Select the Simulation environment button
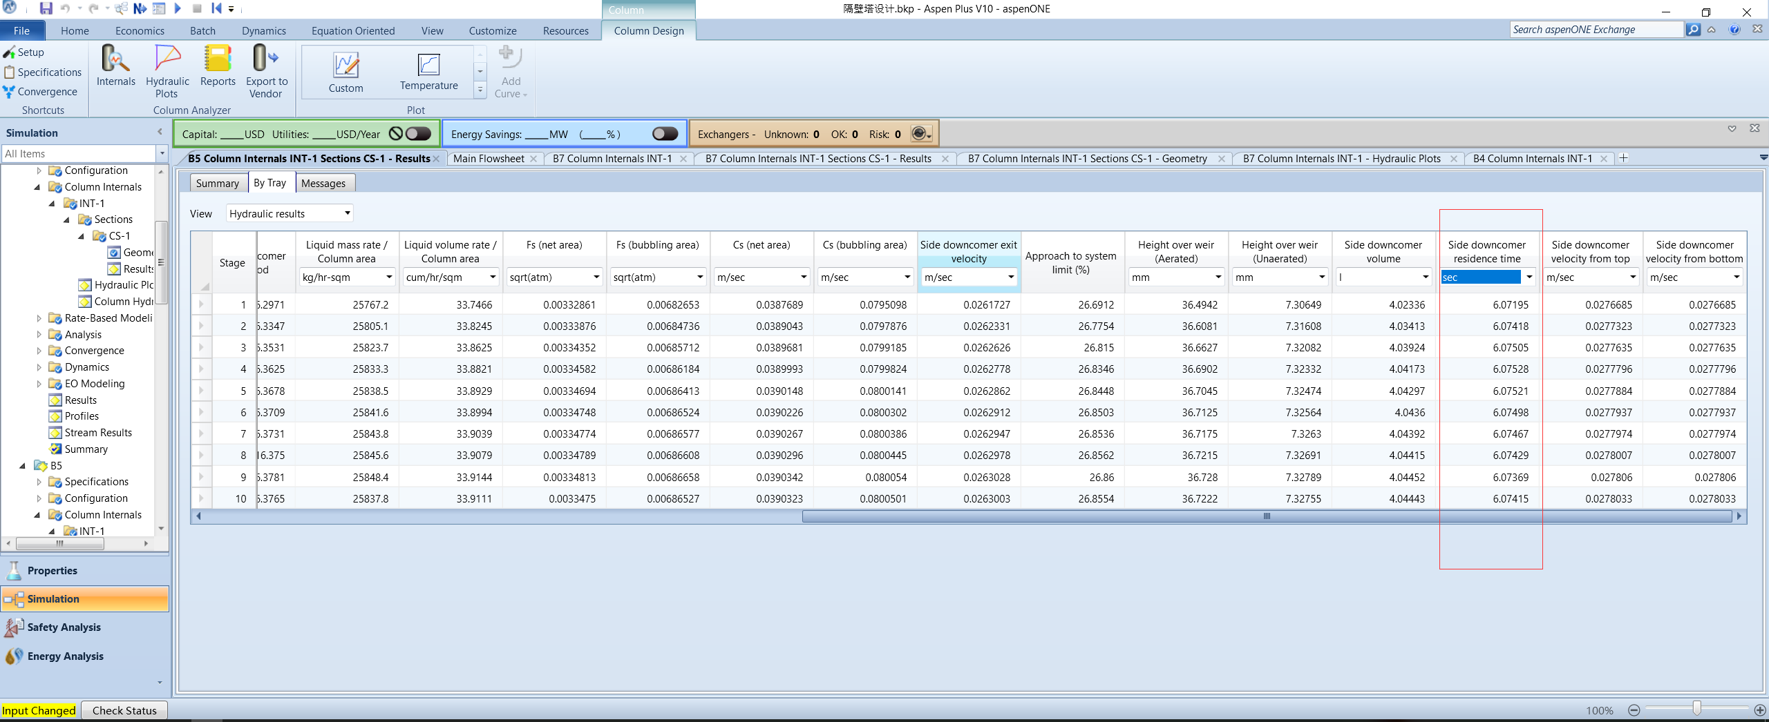 tap(85, 599)
